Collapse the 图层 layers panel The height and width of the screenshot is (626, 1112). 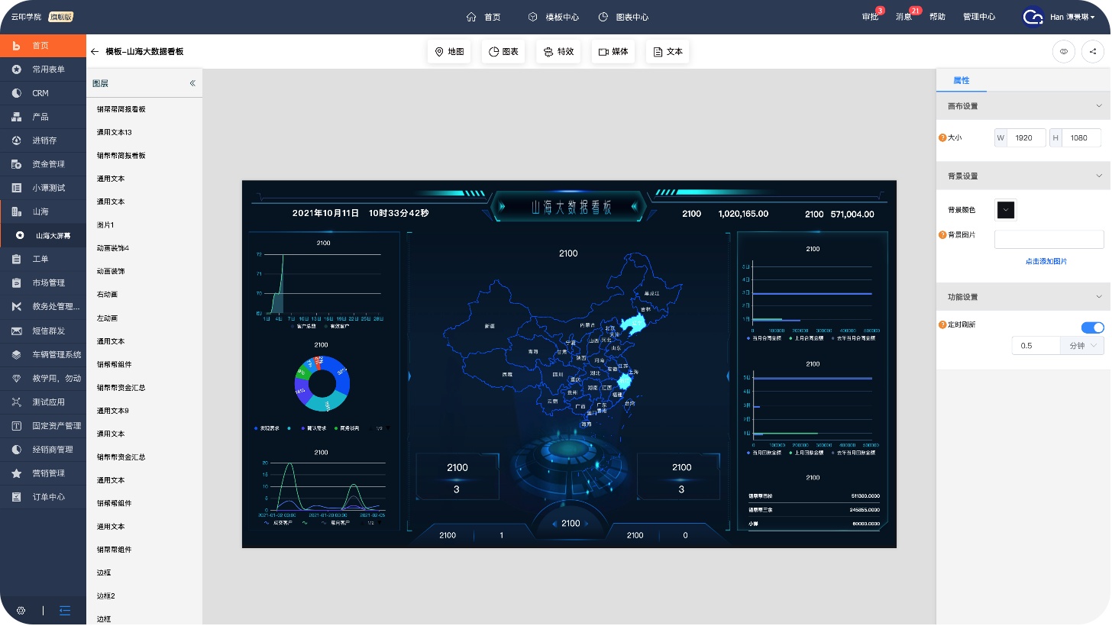tap(192, 83)
